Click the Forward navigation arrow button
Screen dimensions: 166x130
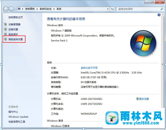coord(11,9)
